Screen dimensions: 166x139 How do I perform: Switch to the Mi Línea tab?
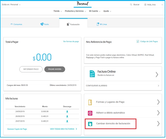click(102, 24)
